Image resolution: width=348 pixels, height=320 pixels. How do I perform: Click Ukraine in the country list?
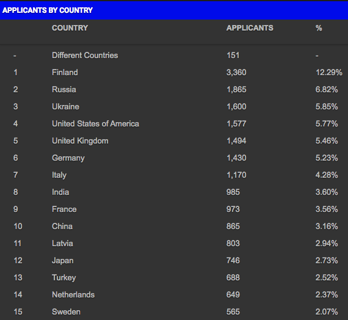pos(65,107)
